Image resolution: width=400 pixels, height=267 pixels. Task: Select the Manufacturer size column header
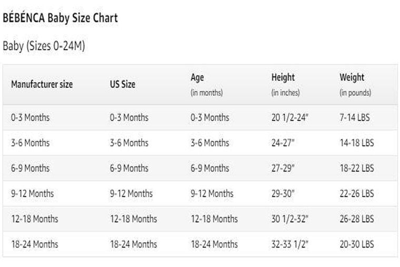point(42,84)
